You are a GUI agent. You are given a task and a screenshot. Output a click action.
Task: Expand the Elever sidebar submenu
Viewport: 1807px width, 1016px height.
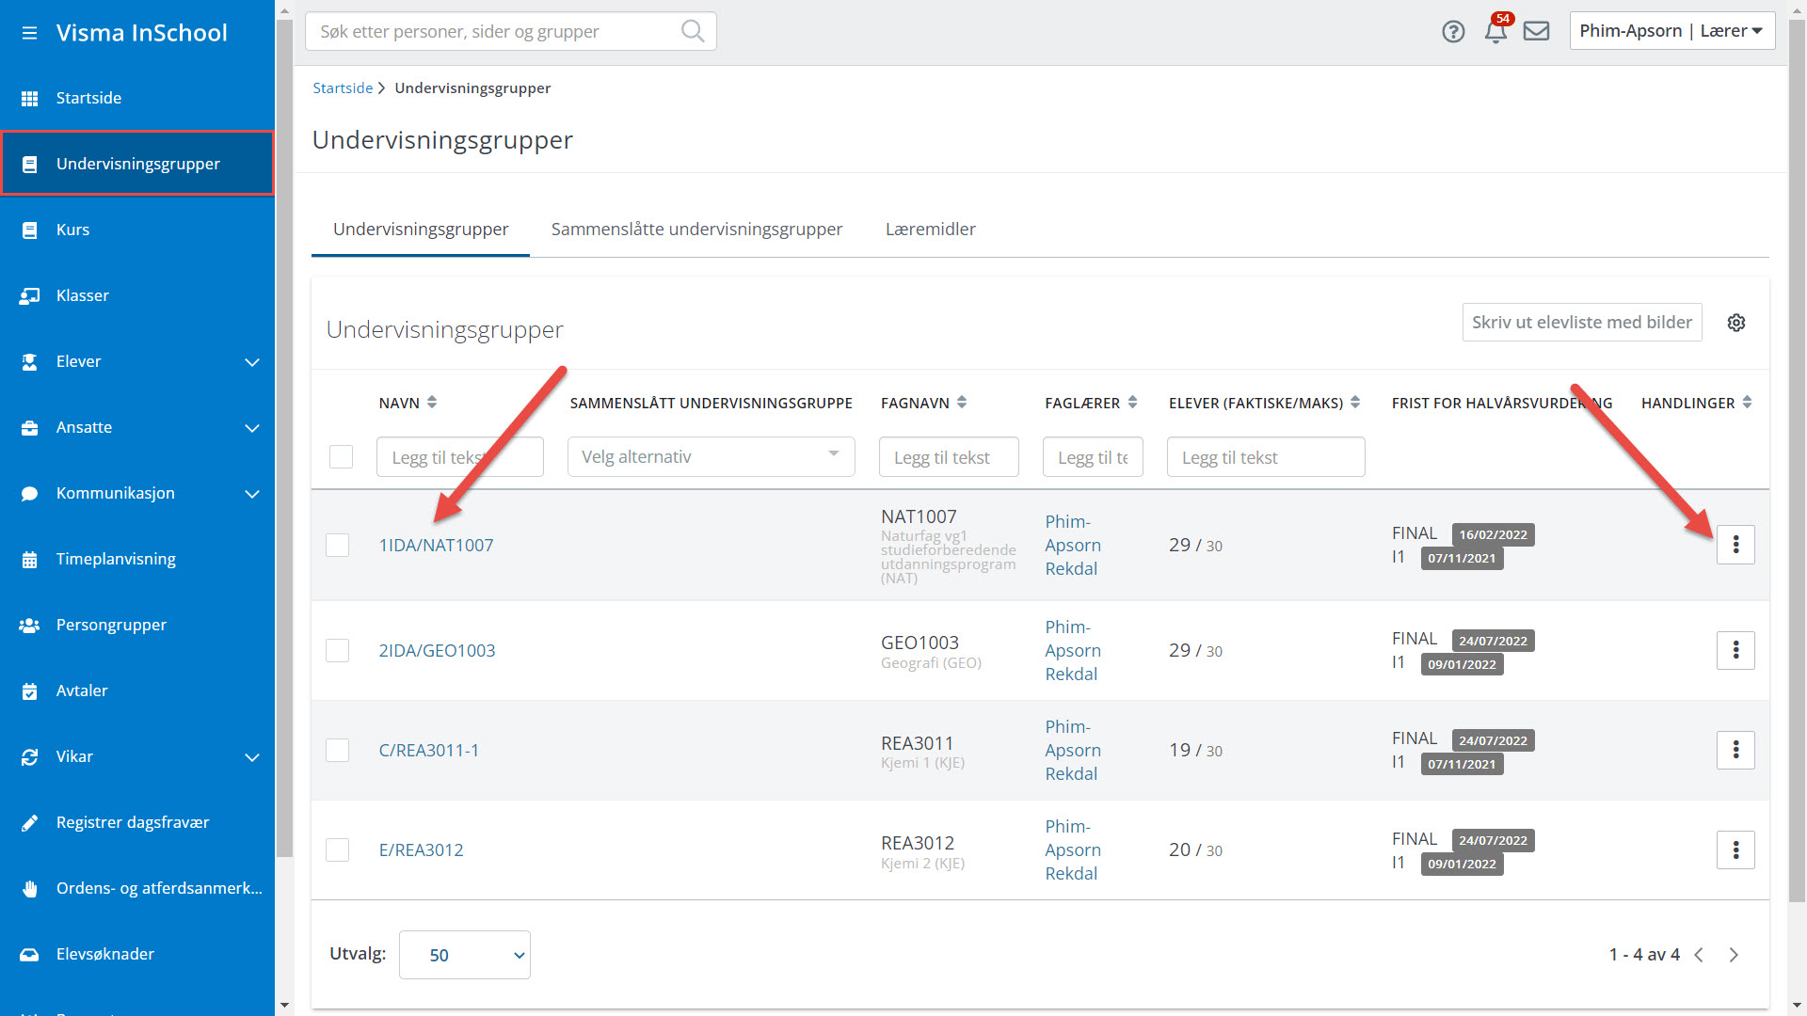click(x=252, y=362)
